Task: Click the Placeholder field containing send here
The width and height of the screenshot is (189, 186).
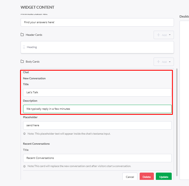Action: pyautogui.click(x=97, y=125)
